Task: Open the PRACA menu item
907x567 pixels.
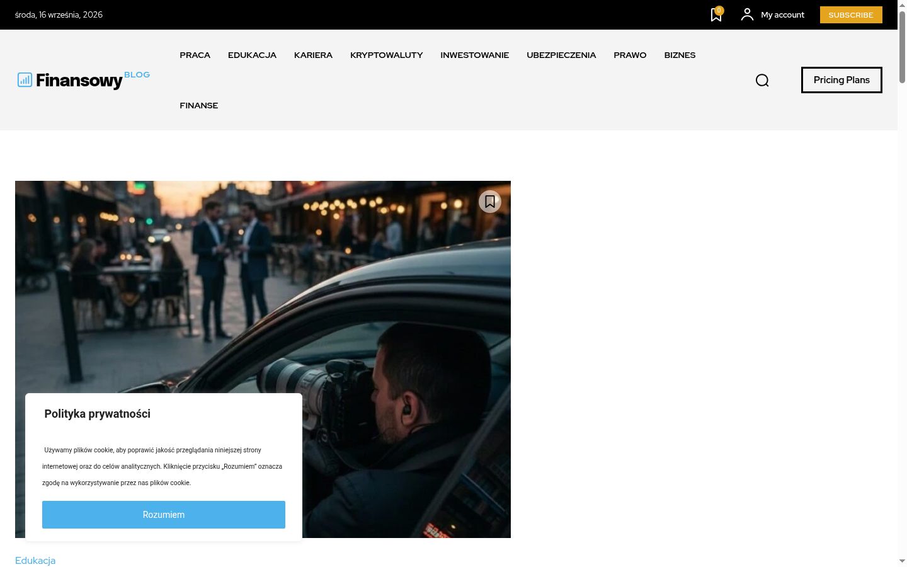Action: coord(195,55)
